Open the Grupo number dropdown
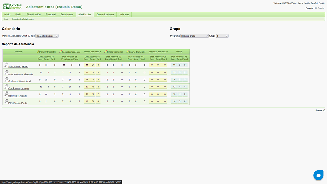 (222, 36)
